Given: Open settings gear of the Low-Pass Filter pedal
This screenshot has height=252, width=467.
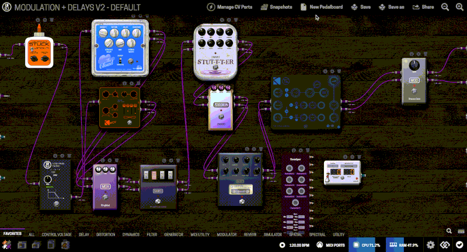Looking at the screenshot, I should tap(62, 156).
